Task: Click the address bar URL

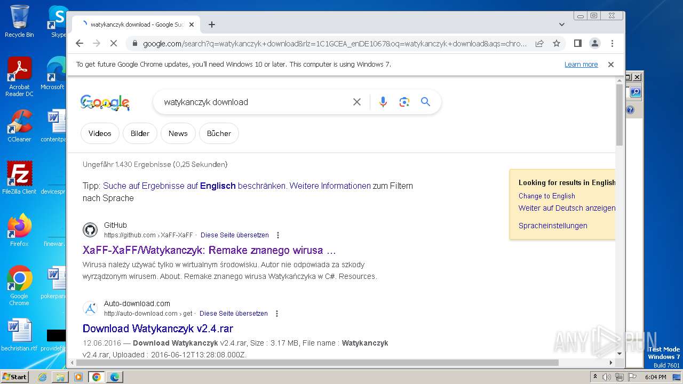Action: [335, 44]
